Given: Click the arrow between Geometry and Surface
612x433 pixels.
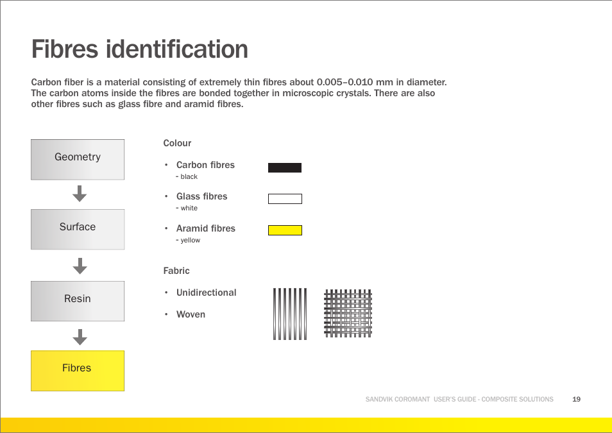Looking at the screenshot, I should [x=80, y=194].
